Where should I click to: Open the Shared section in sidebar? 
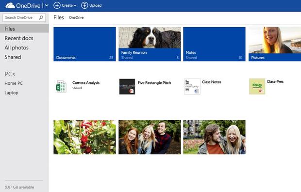click(13, 57)
